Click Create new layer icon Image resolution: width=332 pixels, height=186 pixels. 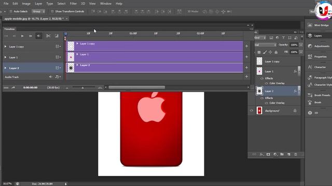[289, 154]
